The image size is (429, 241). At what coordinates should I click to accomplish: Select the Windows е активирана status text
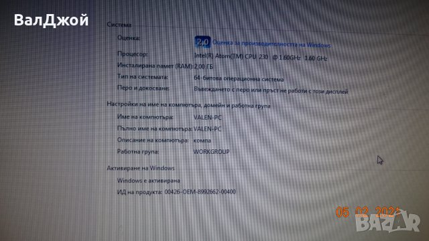[x=149, y=181]
